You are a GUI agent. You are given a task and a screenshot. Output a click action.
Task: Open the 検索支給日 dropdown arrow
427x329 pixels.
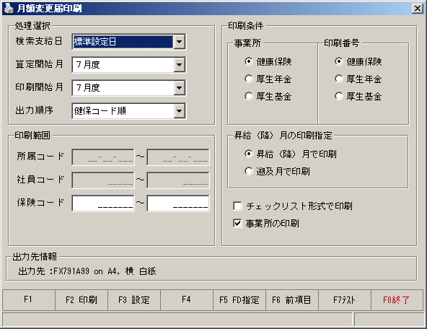tap(179, 42)
